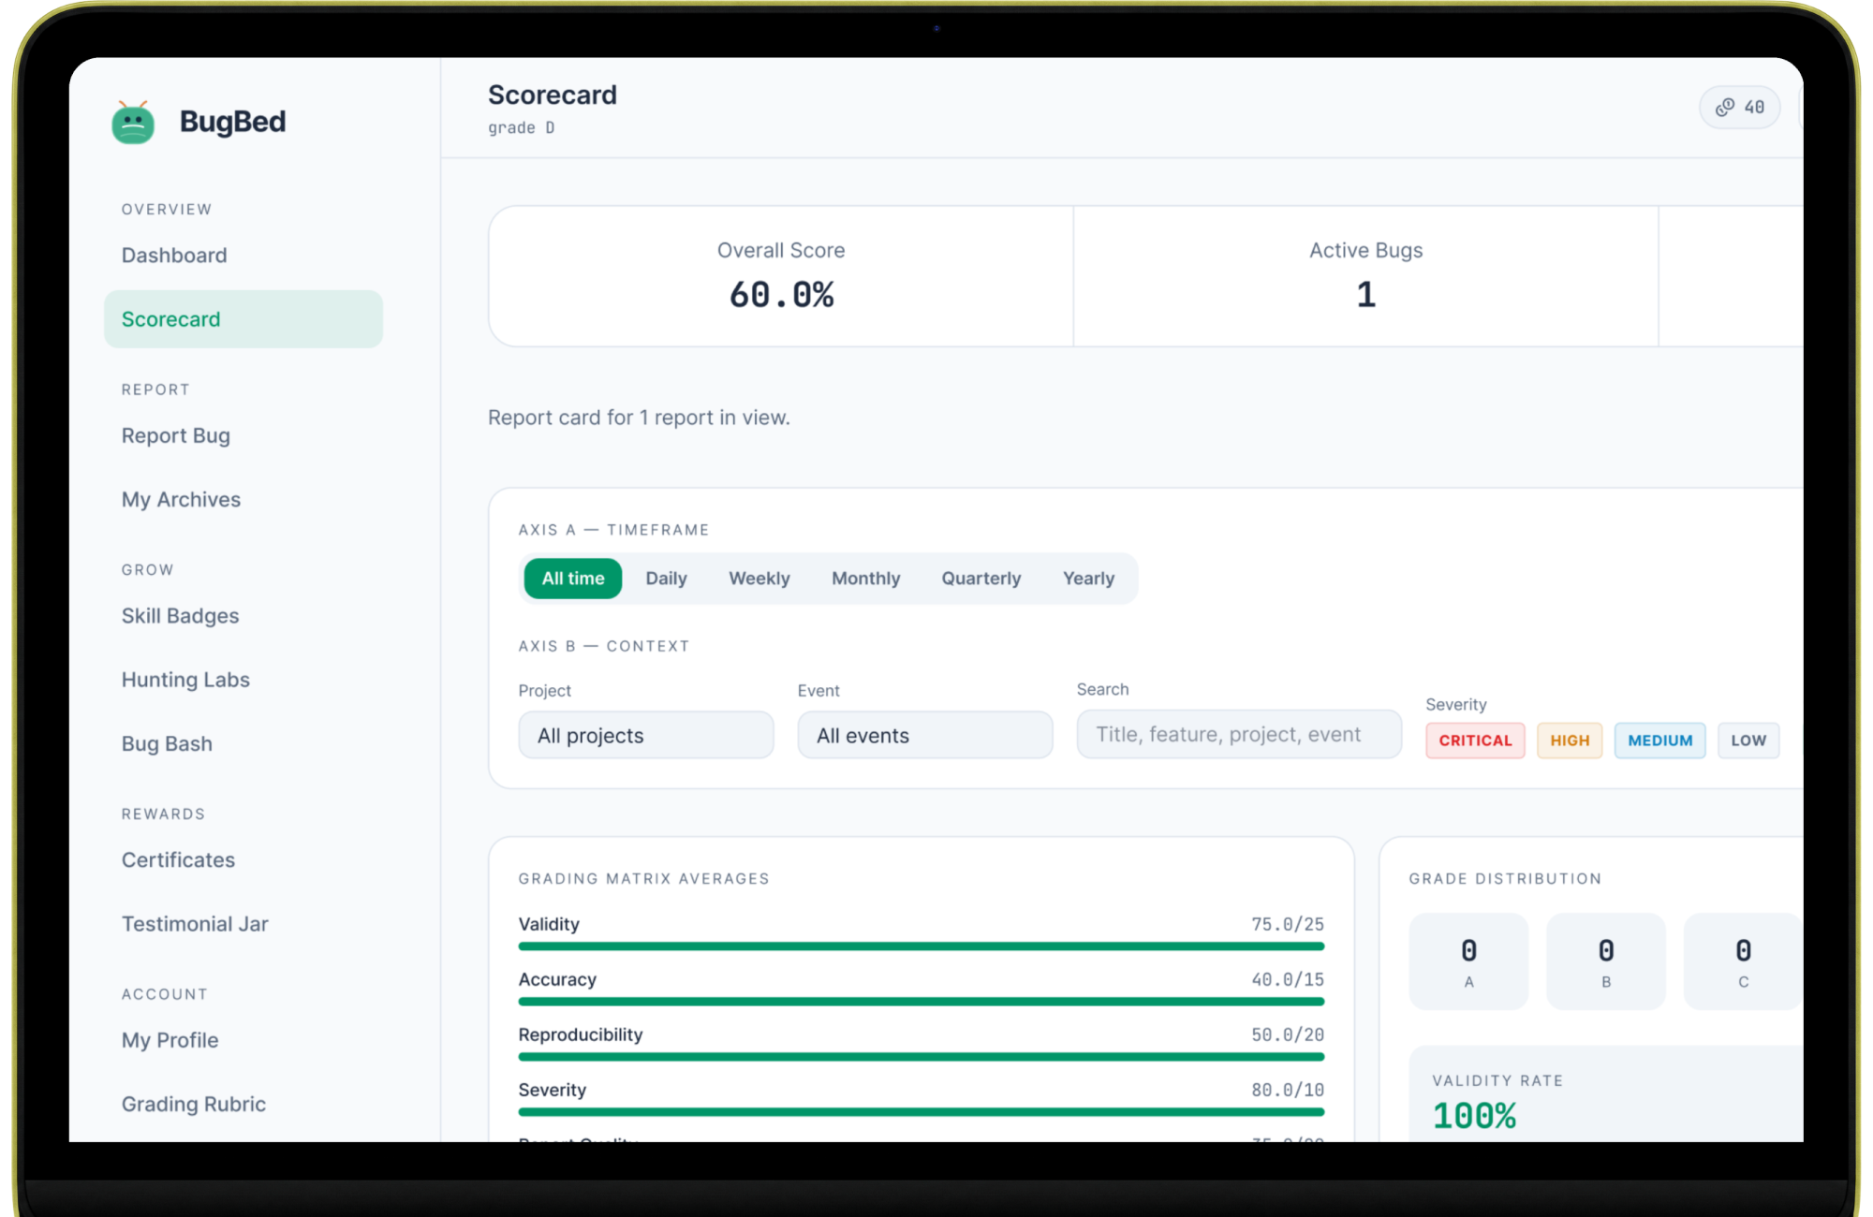The width and height of the screenshot is (1873, 1217).
Task: Switch timeframe to Daily
Action: (666, 579)
